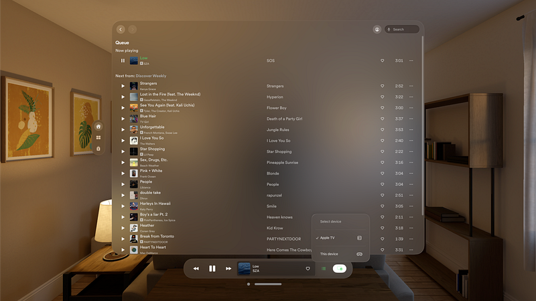Open more options for Star Shopping

pos(411,152)
